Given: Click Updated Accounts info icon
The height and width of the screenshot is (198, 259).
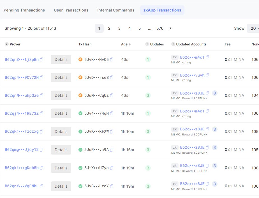Looking at the screenshot, I should 173,44.
